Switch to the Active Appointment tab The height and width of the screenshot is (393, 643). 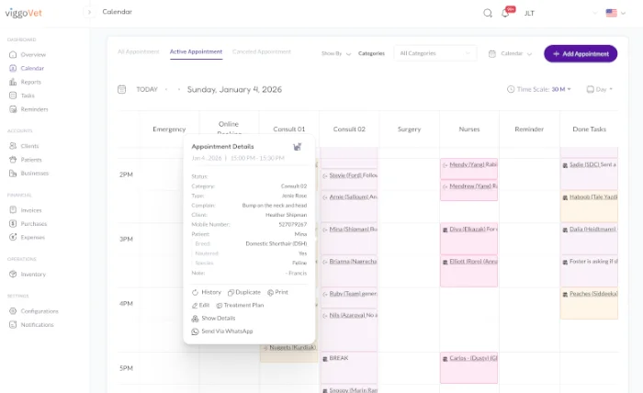pyautogui.click(x=196, y=51)
